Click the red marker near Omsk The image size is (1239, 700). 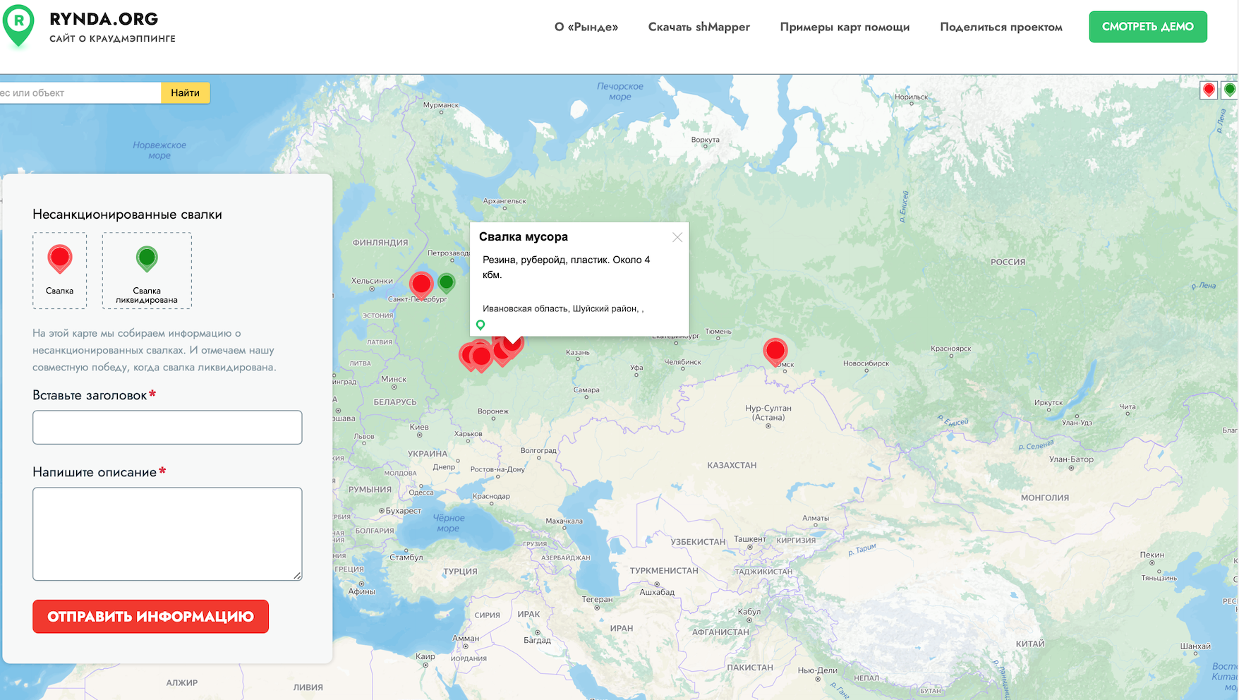[775, 350]
